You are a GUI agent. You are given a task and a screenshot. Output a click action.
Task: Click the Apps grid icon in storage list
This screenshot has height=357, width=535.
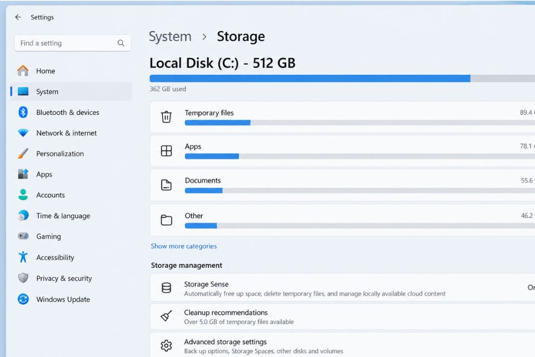166,151
